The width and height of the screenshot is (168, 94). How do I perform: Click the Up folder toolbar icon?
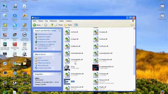pos(52,25)
